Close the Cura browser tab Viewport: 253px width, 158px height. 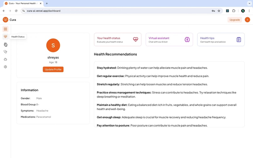pyautogui.click(x=40, y=3)
